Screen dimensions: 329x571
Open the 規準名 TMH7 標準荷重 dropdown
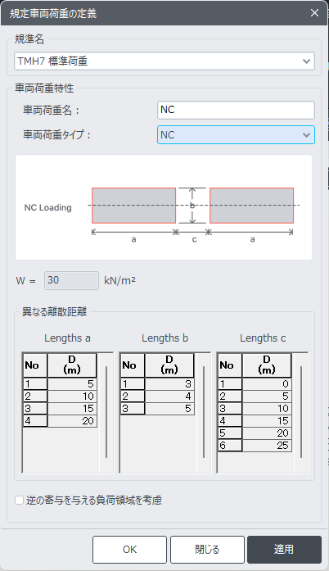[x=164, y=61]
